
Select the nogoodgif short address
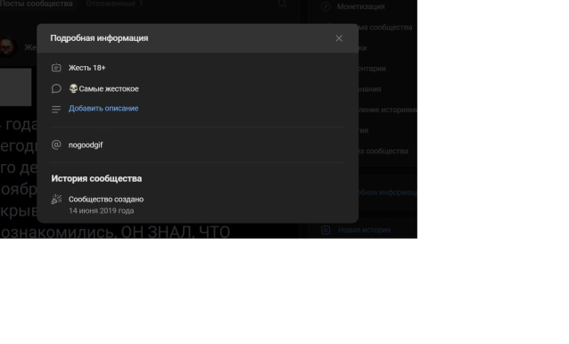pos(86,145)
